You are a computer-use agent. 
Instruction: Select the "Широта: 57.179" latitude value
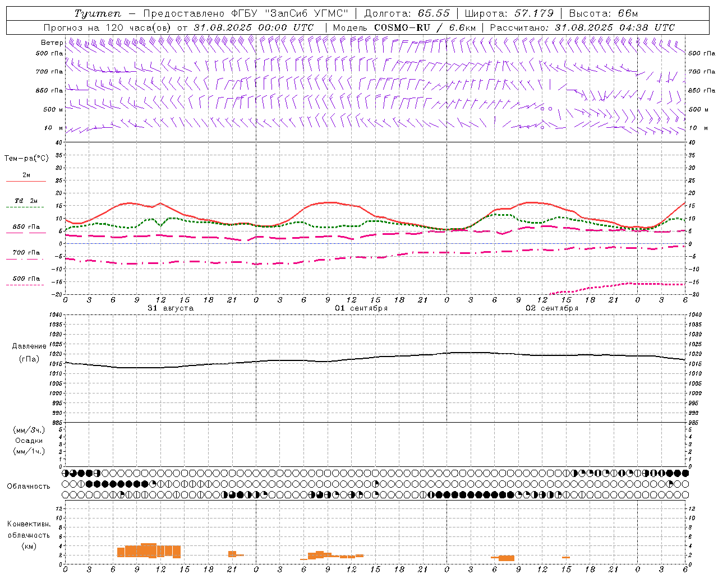(x=509, y=13)
